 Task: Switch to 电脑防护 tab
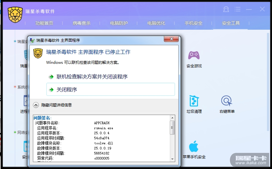[119, 23]
